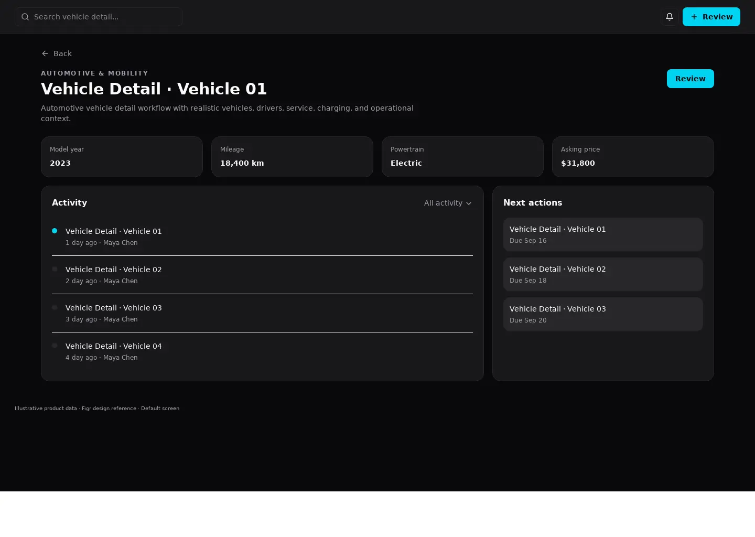Go Back to previous page
Screen dimensions: 755x537
click(x=57, y=53)
